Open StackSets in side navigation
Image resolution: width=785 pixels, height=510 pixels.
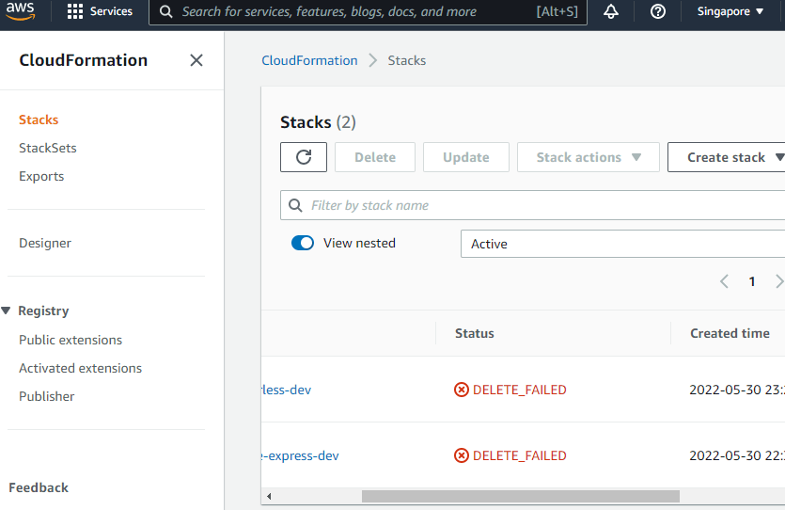(48, 149)
